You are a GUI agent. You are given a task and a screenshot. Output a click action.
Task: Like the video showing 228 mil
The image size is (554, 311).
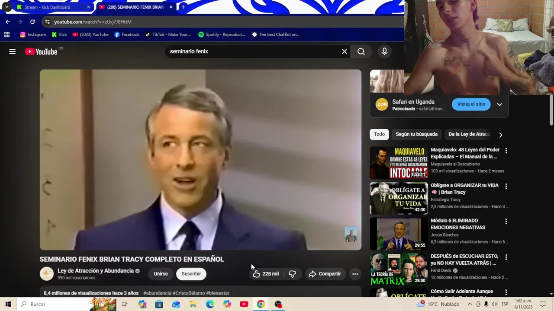267,274
